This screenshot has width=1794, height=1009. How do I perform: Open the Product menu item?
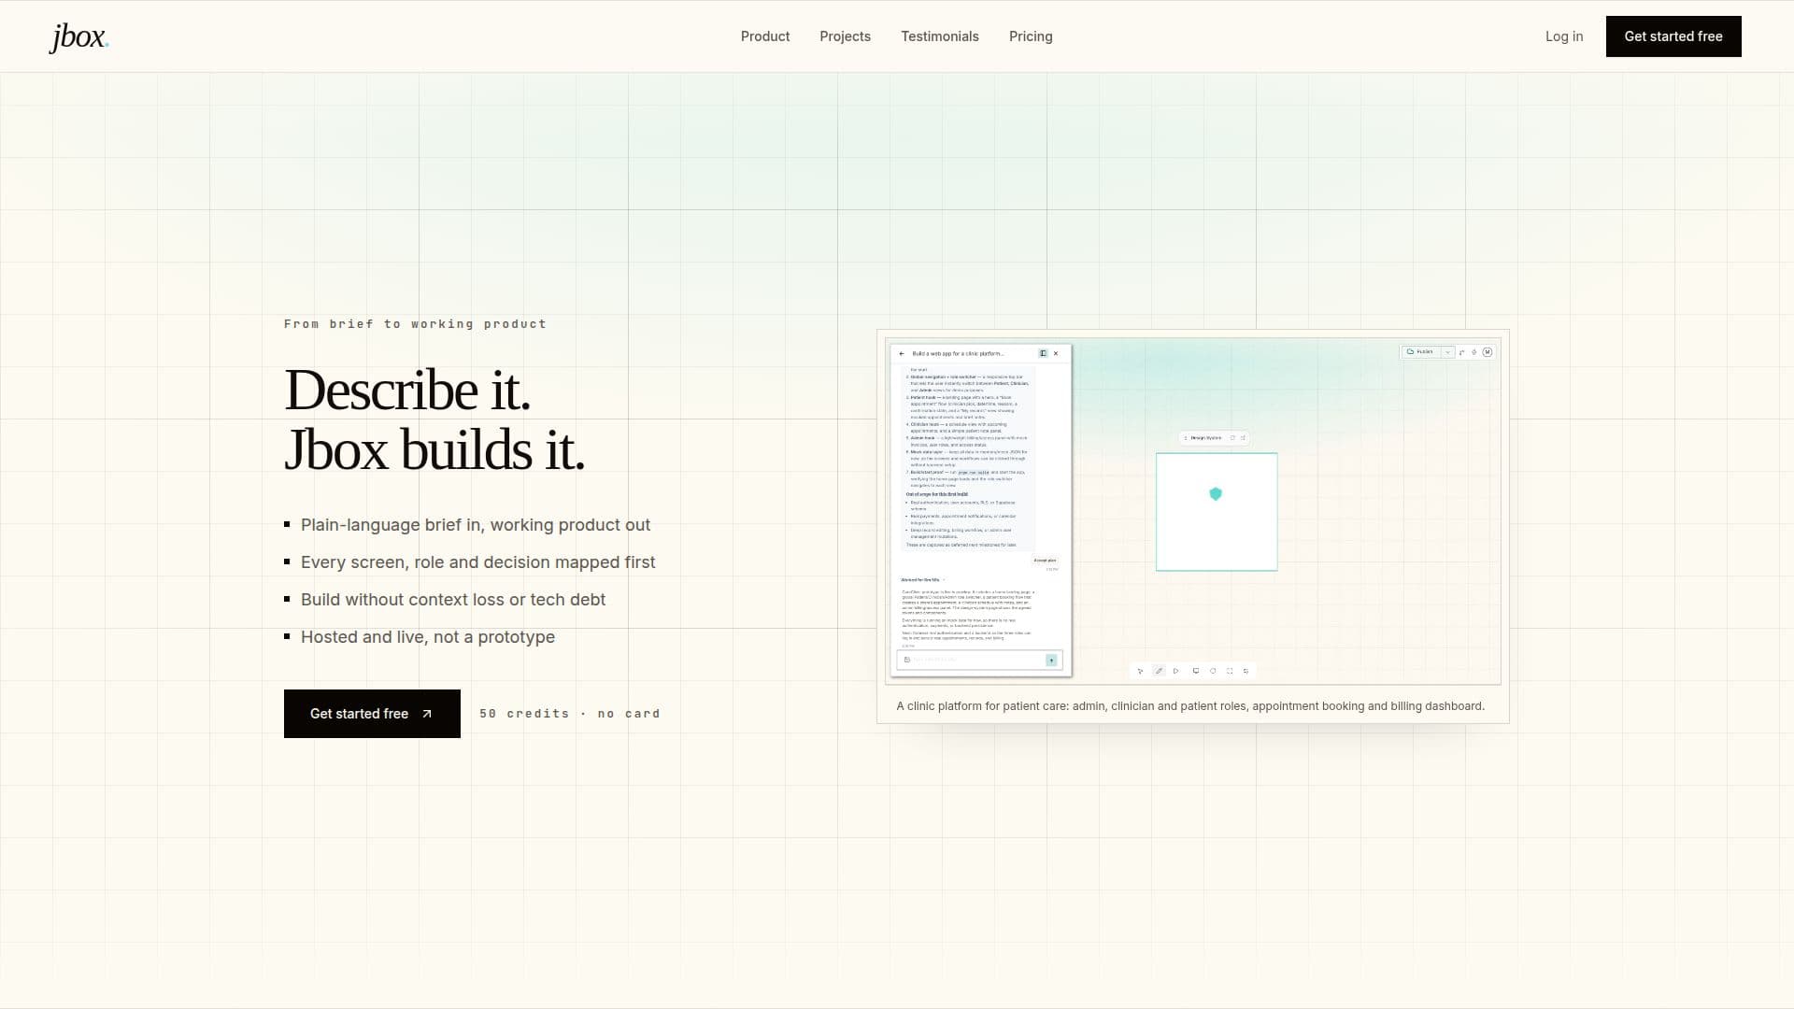[765, 36]
